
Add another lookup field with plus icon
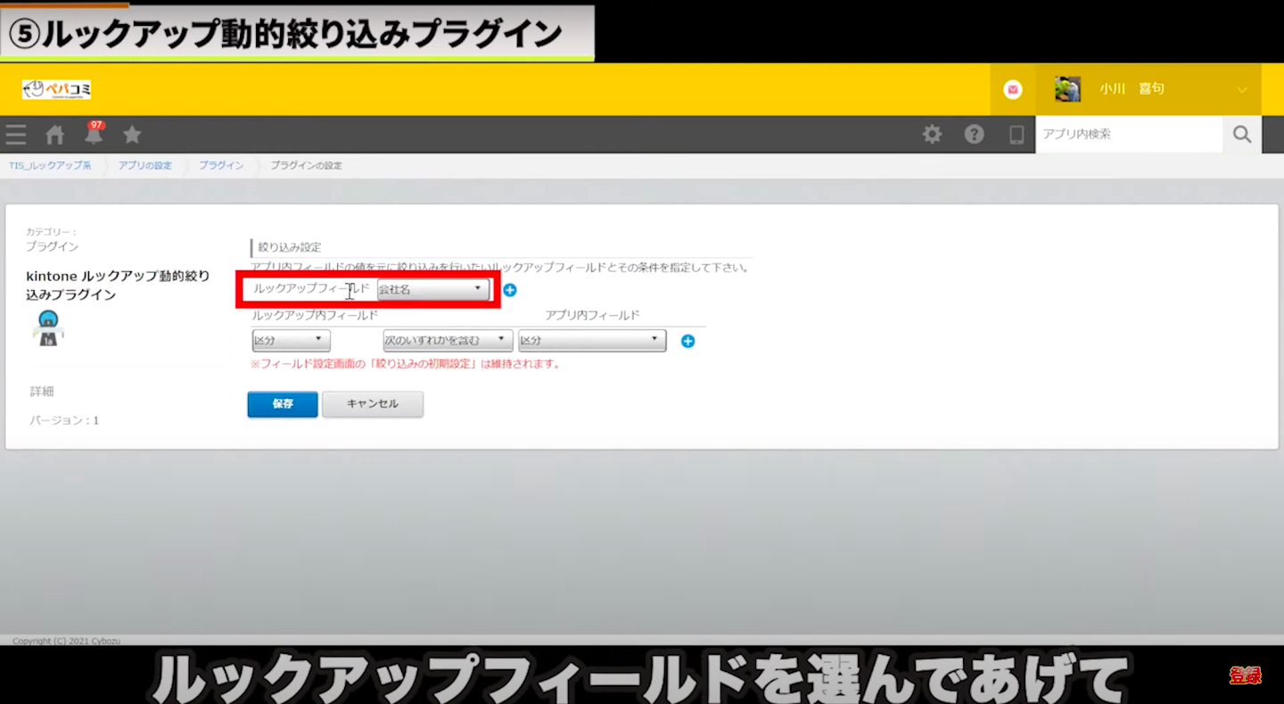point(510,290)
